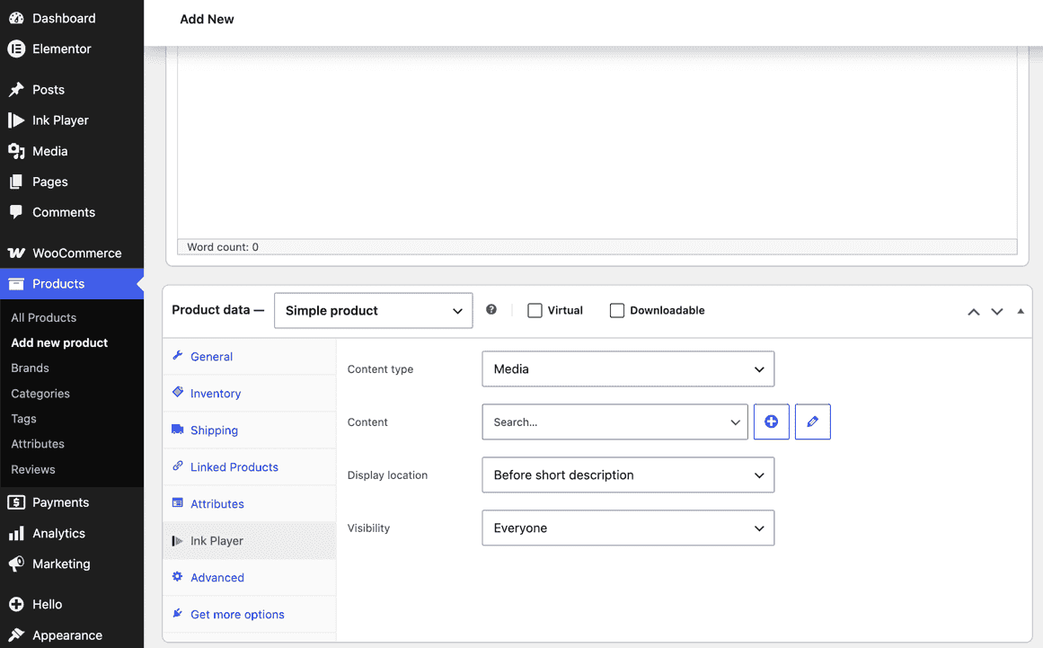This screenshot has height=648, width=1043.
Task: Open the Categories submenu link
Action: (x=40, y=393)
